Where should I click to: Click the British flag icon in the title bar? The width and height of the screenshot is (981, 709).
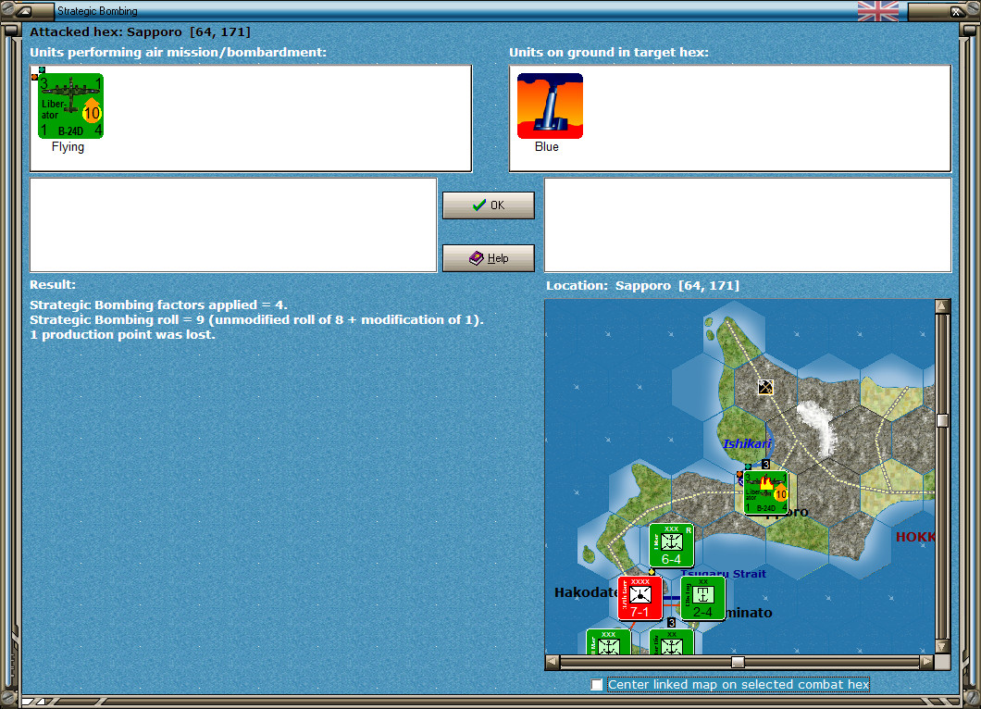877,10
